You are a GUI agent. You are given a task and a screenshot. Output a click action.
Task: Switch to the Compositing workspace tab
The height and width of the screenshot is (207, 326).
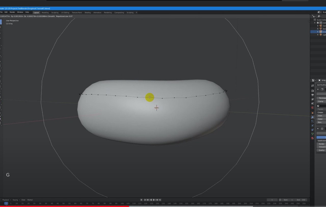(x=119, y=13)
